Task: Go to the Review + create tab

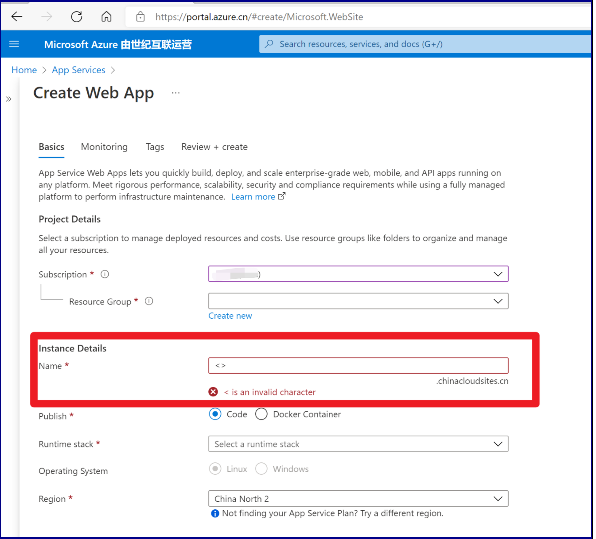Action: click(x=214, y=147)
